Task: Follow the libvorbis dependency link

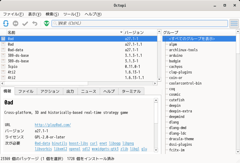Action: (x=43, y=149)
